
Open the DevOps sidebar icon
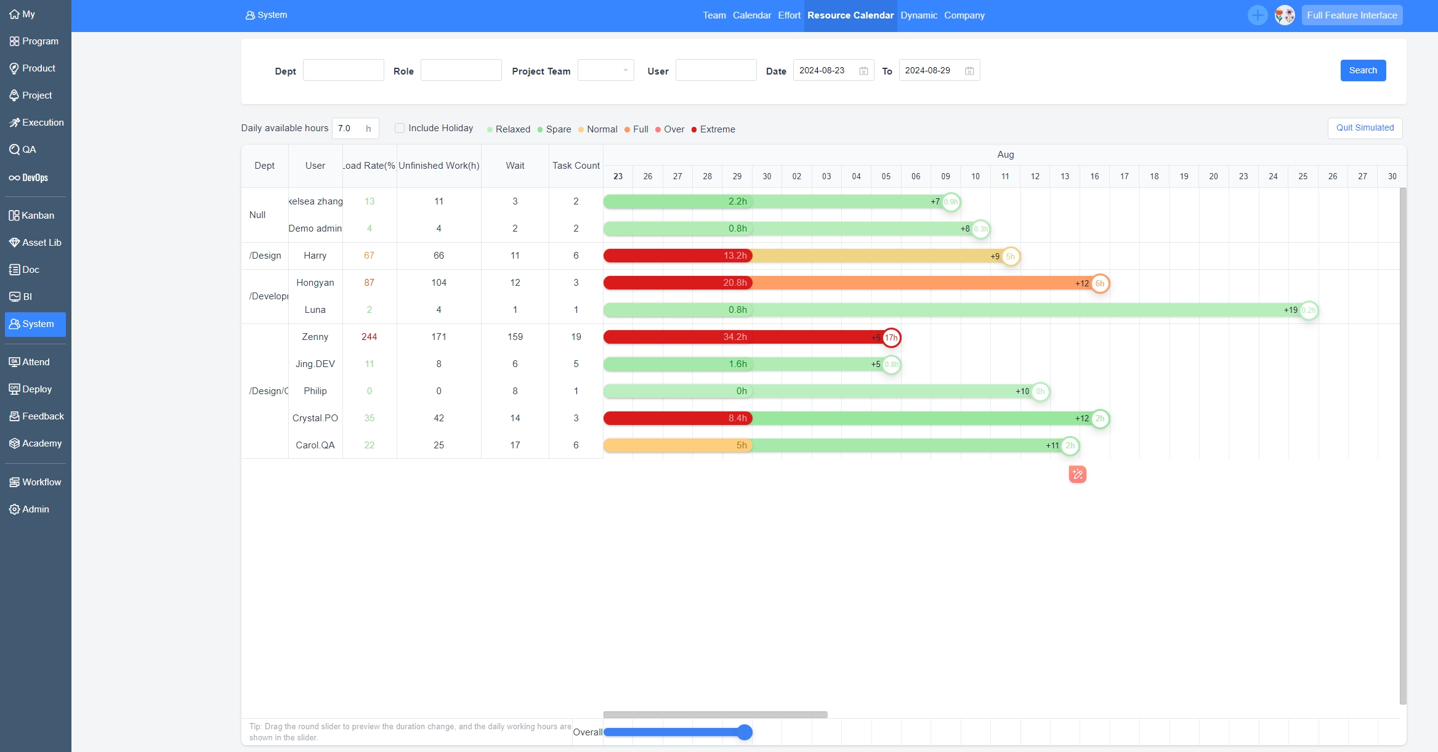(x=14, y=178)
